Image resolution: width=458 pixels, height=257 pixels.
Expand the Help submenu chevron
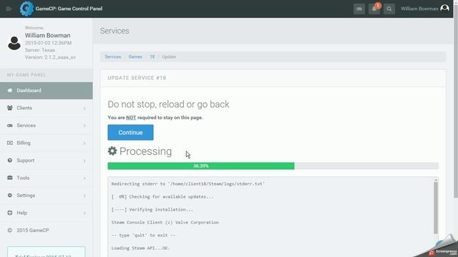click(84, 213)
